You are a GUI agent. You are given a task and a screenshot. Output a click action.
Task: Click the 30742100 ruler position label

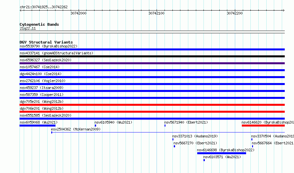coord(156,13)
